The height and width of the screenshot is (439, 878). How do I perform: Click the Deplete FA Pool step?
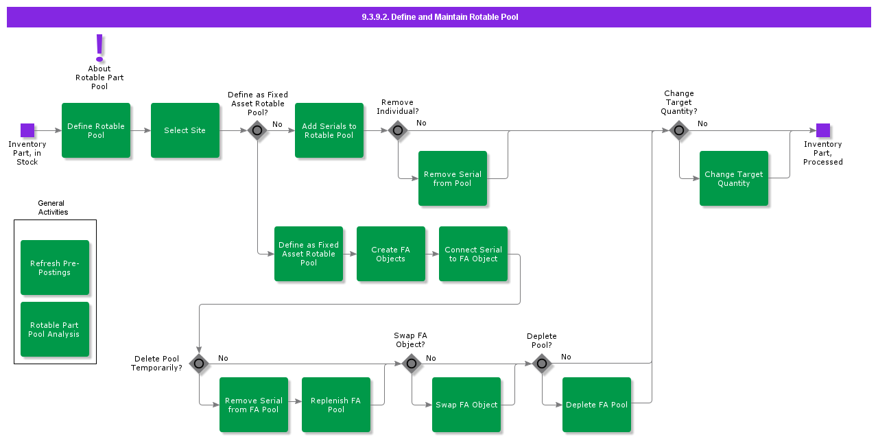(596, 405)
